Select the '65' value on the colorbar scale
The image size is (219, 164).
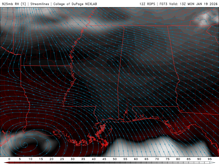(146, 159)
